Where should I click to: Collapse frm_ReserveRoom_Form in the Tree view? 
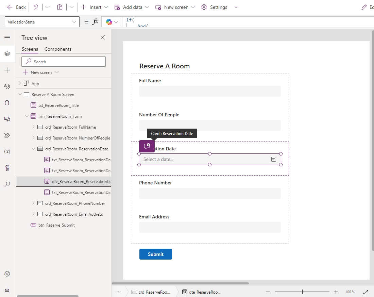(27, 116)
